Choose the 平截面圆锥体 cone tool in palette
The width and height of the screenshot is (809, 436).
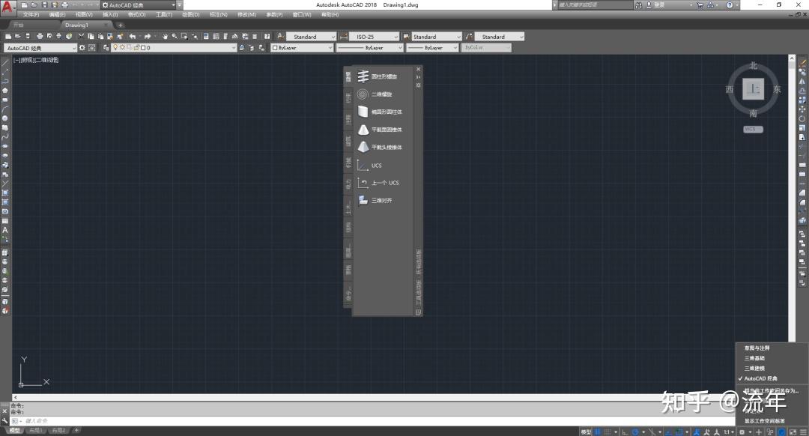(x=381, y=130)
